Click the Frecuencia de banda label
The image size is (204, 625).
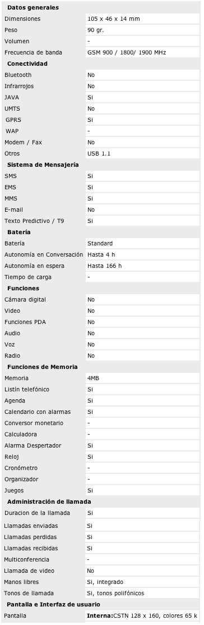tap(34, 53)
